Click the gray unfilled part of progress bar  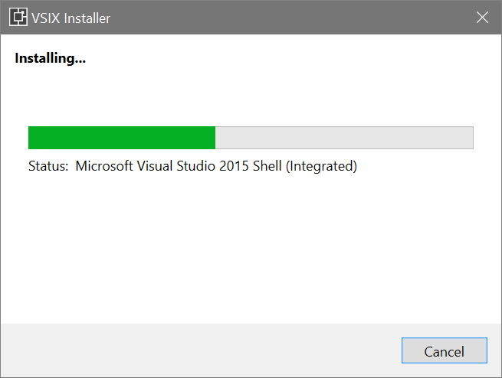[344, 138]
